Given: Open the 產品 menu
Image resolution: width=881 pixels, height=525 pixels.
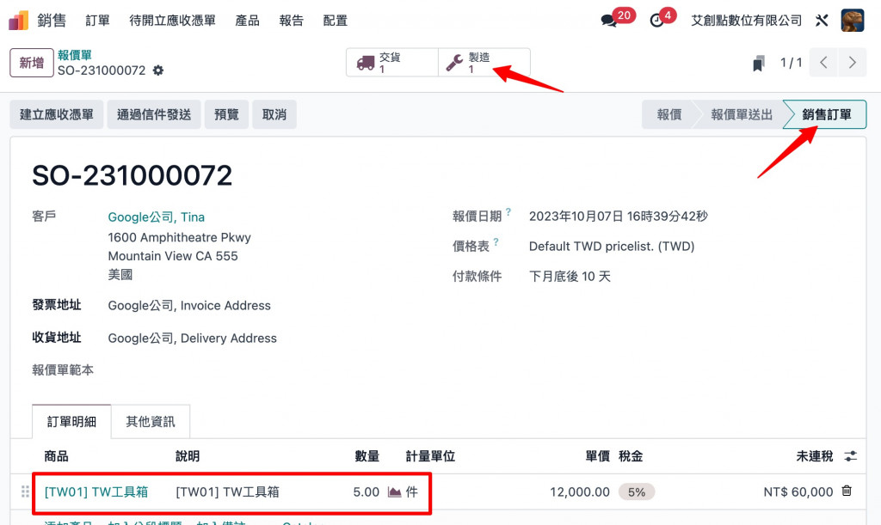Looking at the screenshot, I should pyautogui.click(x=247, y=21).
